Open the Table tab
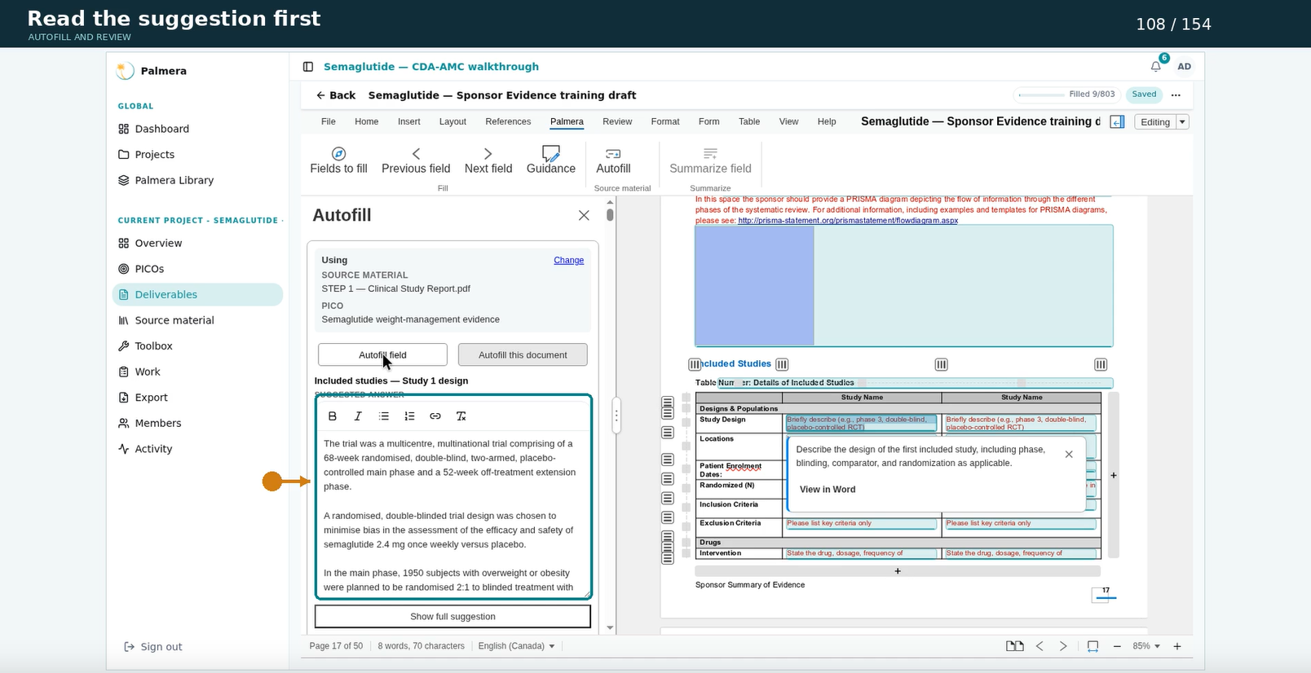The image size is (1311, 673). 749,121
